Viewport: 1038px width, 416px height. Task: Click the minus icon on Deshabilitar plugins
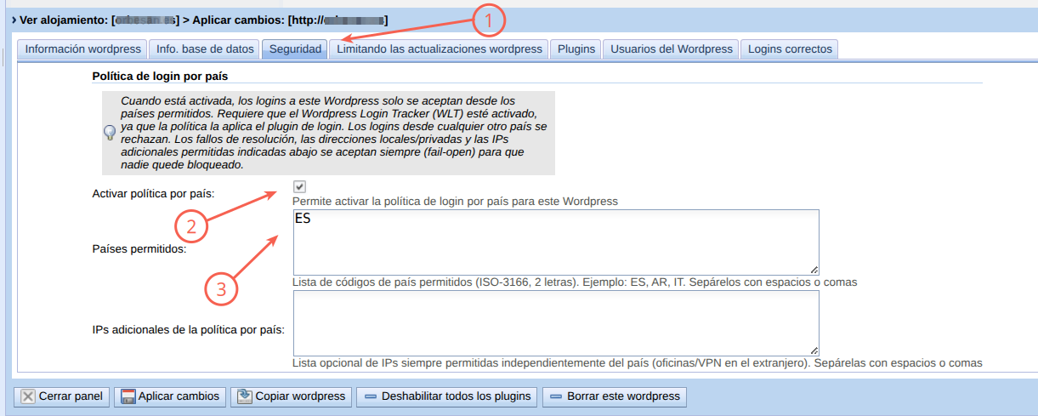[371, 396]
